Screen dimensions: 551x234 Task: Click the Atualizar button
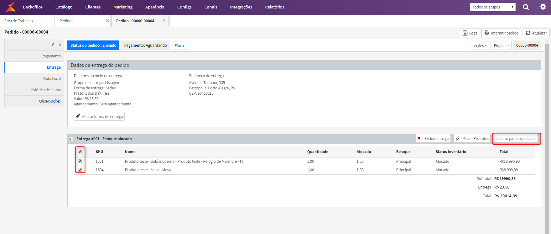[x=536, y=33]
